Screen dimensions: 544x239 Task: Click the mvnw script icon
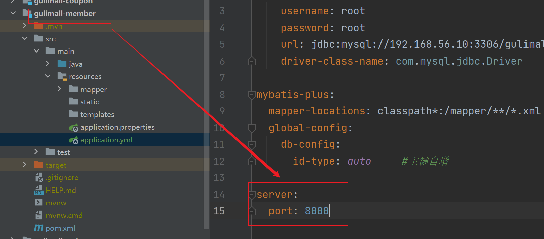pyautogui.click(x=39, y=203)
